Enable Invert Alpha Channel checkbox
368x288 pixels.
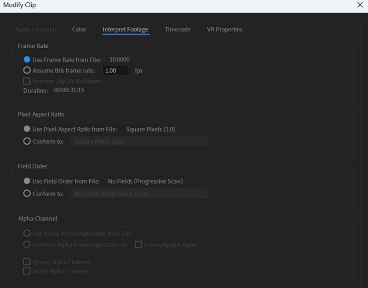pyautogui.click(x=27, y=271)
